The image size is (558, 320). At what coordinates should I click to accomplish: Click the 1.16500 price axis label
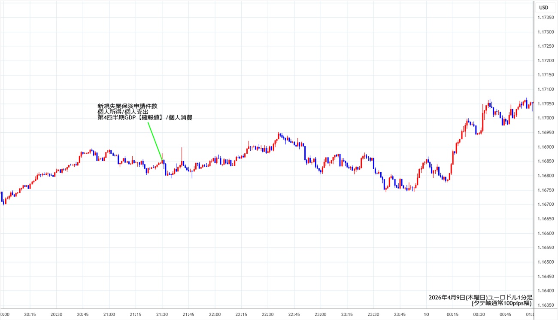545,262
